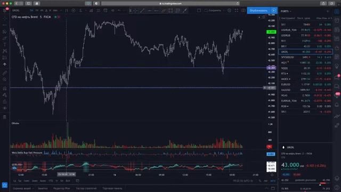Viewport: 341px width, 192px height.
Task: Toggle lock all drawing tools
Action: pos(5,102)
